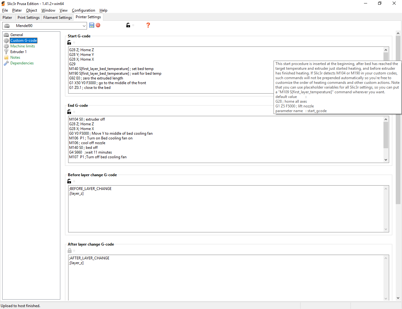Click 'M104 S0 ; extruder off' line
Screen dimensions: 402x309
point(87,119)
